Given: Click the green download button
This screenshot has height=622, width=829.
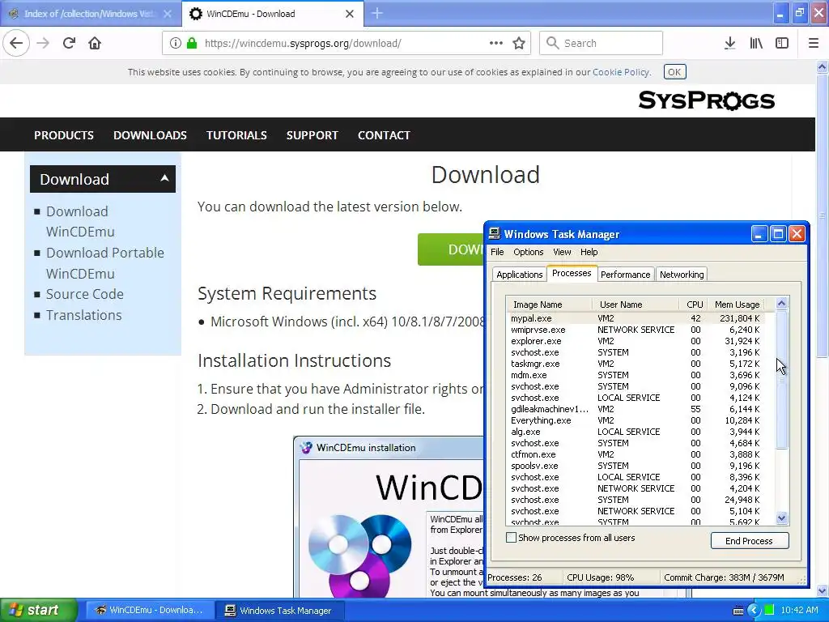Looking at the screenshot, I should 451,249.
